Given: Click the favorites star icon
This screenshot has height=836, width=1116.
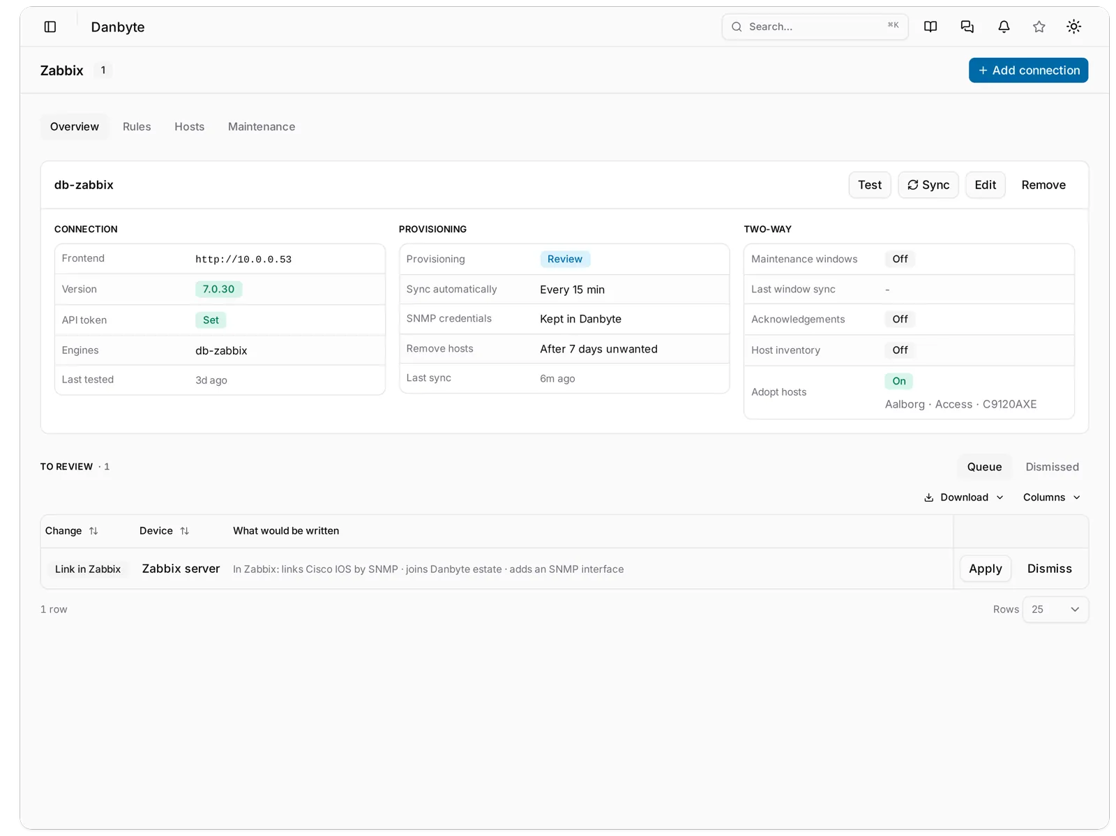Looking at the screenshot, I should click(1039, 27).
